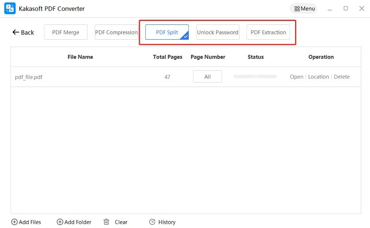Click the Operation column header

click(321, 57)
